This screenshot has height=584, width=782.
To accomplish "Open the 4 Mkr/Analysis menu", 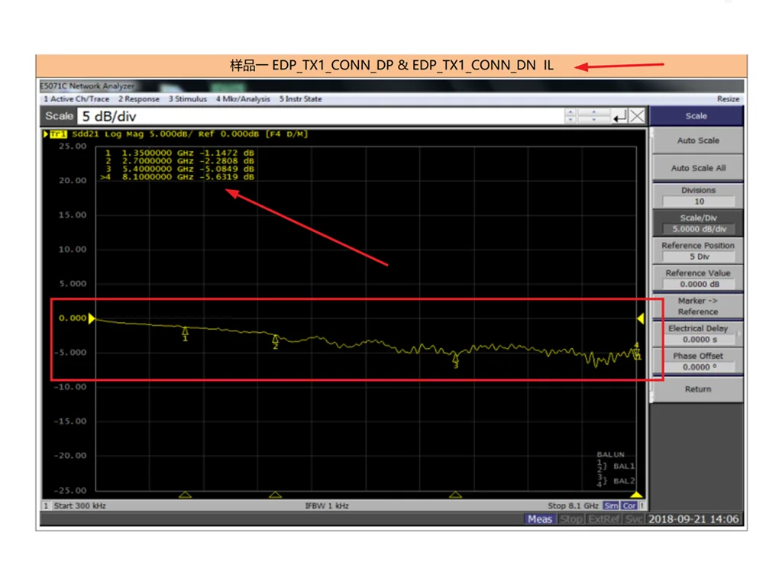I will pyautogui.click(x=243, y=98).
